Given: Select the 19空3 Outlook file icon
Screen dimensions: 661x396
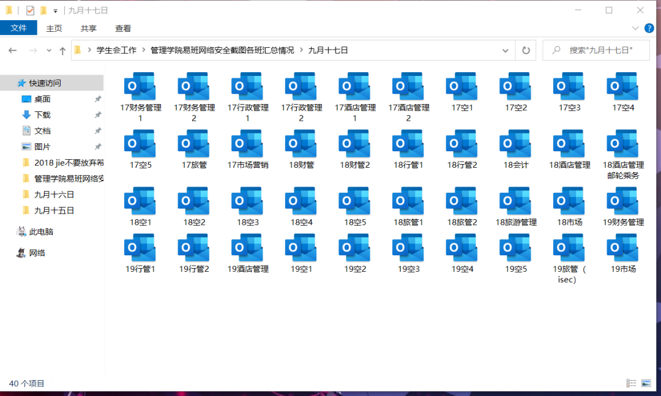Looking at the screenshot, I should point(408,248).
